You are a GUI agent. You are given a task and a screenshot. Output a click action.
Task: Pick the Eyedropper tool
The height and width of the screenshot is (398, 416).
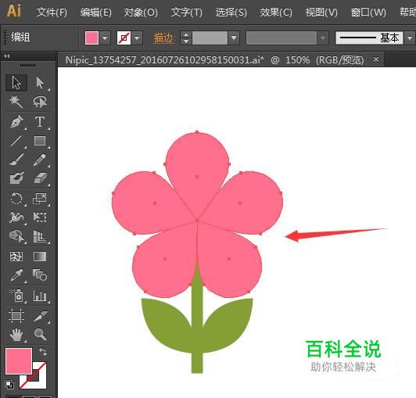[x=16, y=274]
